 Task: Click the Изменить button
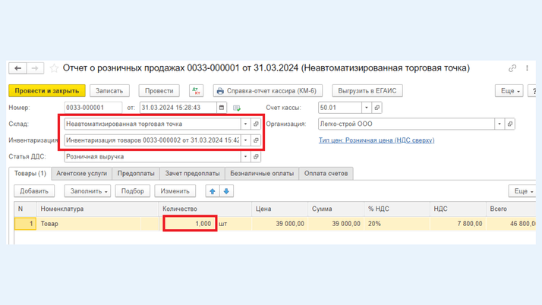point(175,191)
